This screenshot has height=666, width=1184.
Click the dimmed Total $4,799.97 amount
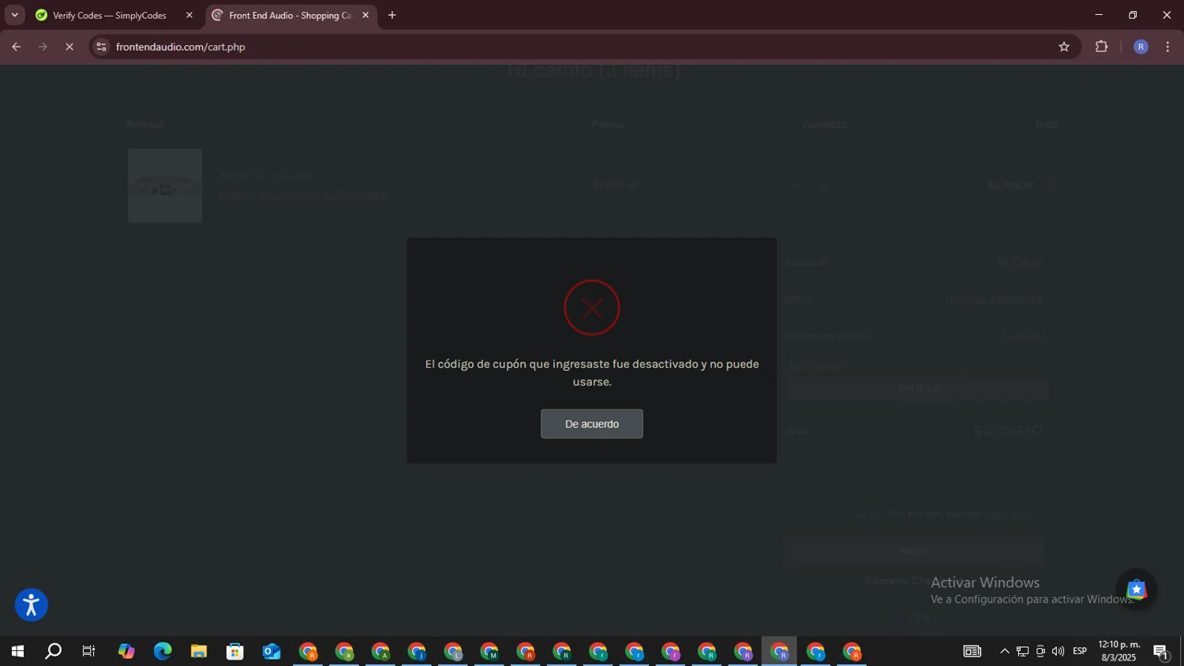(1008, 432)
